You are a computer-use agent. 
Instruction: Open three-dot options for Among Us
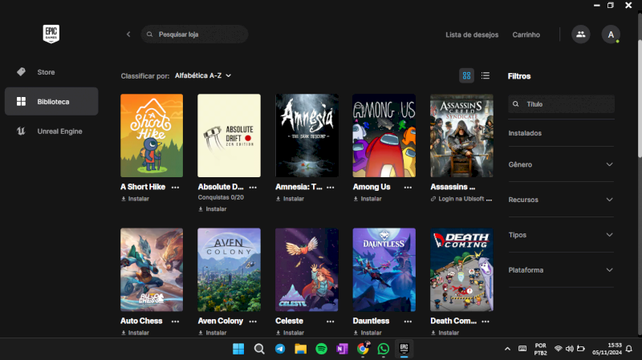[408, 187]
